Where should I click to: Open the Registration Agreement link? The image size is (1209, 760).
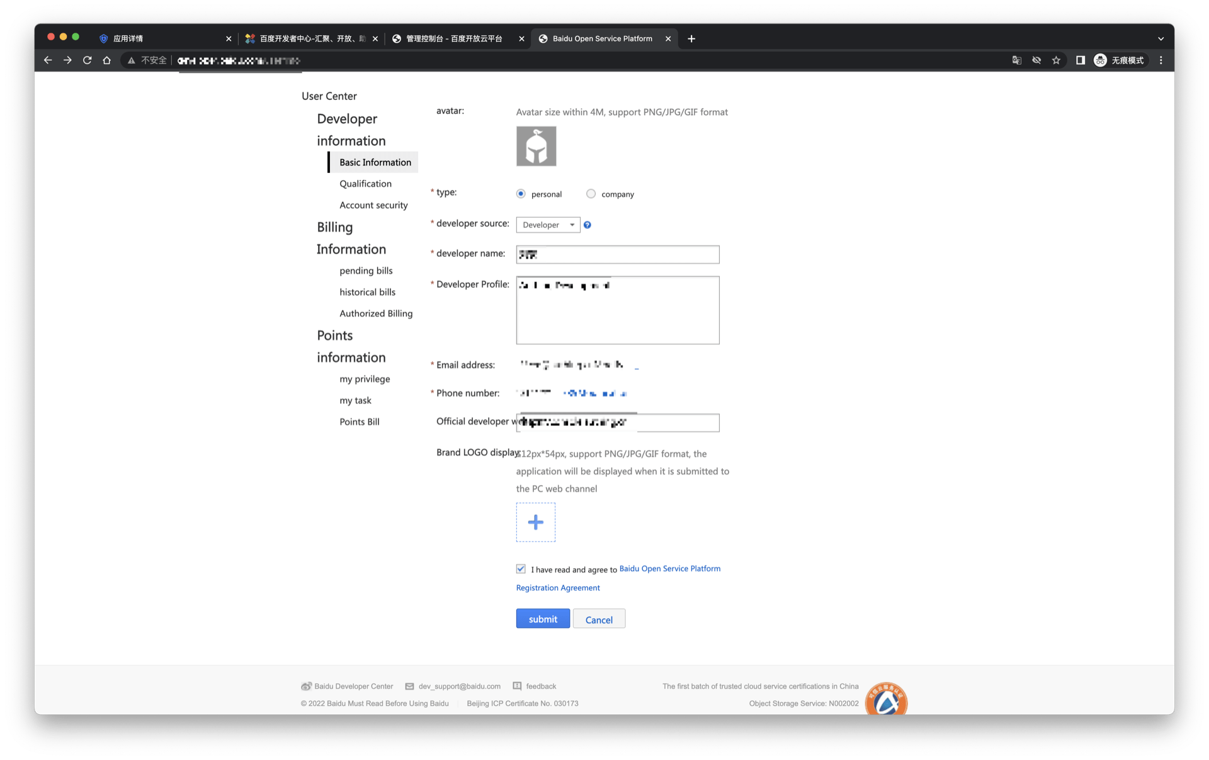pyautogui.click(x=558, y=588)
